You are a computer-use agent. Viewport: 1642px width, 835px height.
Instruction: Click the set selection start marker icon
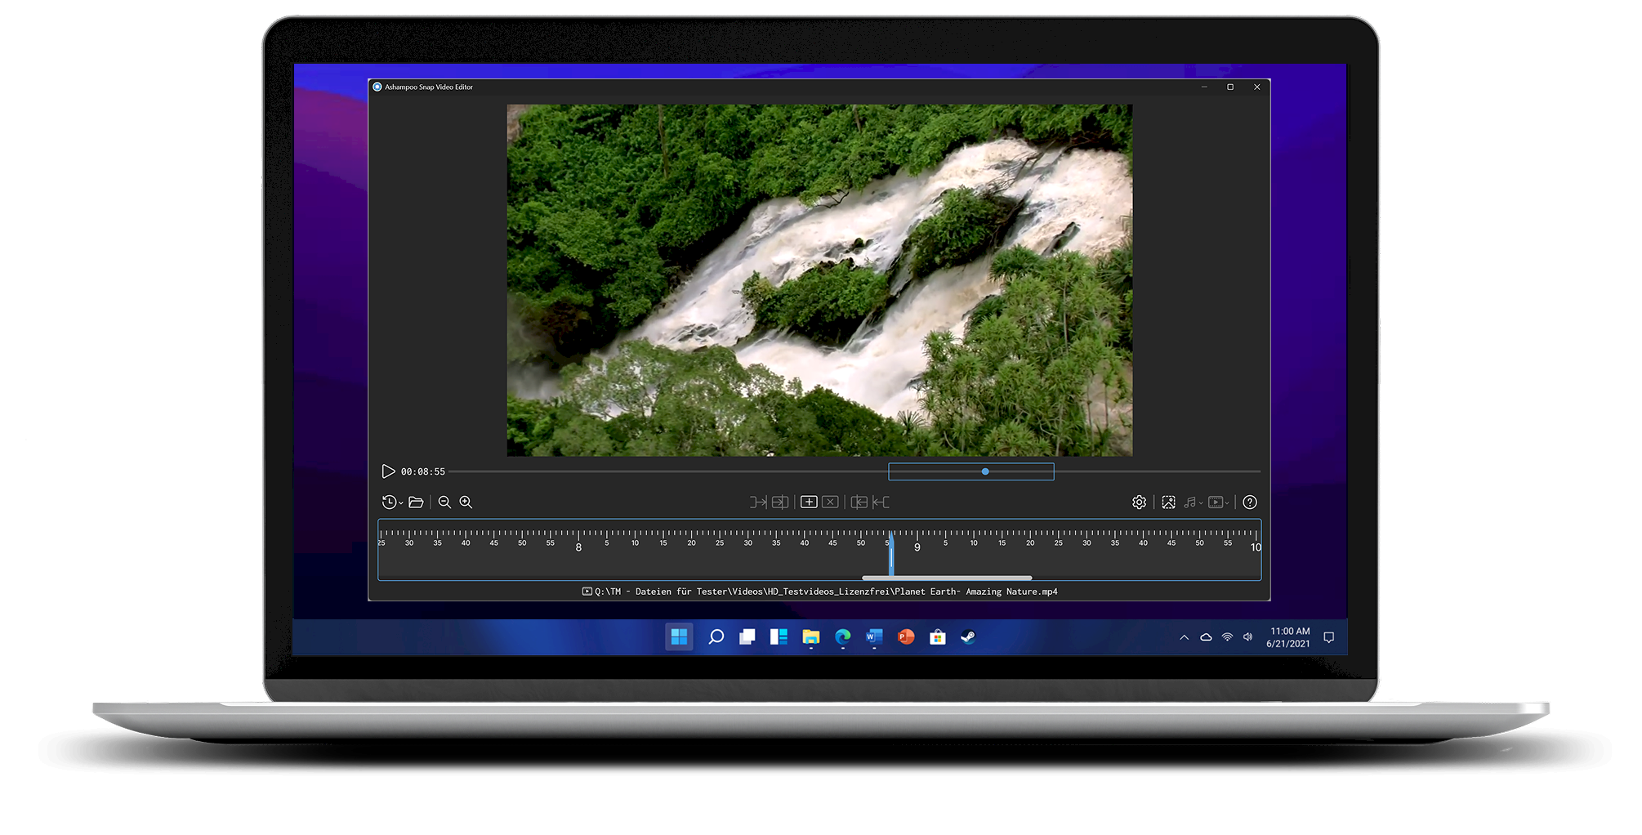[757, 502]
